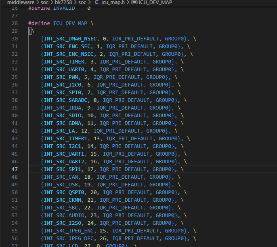
Task: Click line number 47 in the gutter
Action: tap(14, 169)
